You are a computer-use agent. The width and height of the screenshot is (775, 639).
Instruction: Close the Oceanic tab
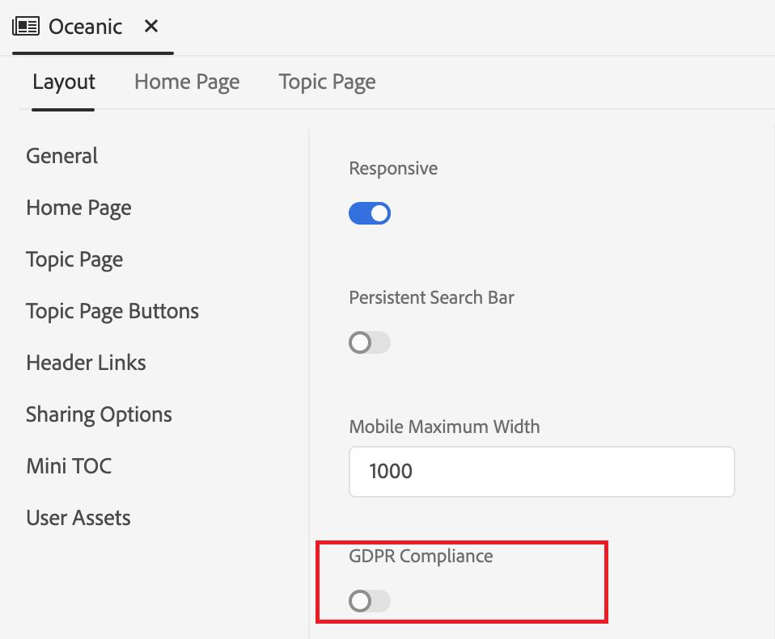[151, 27]
